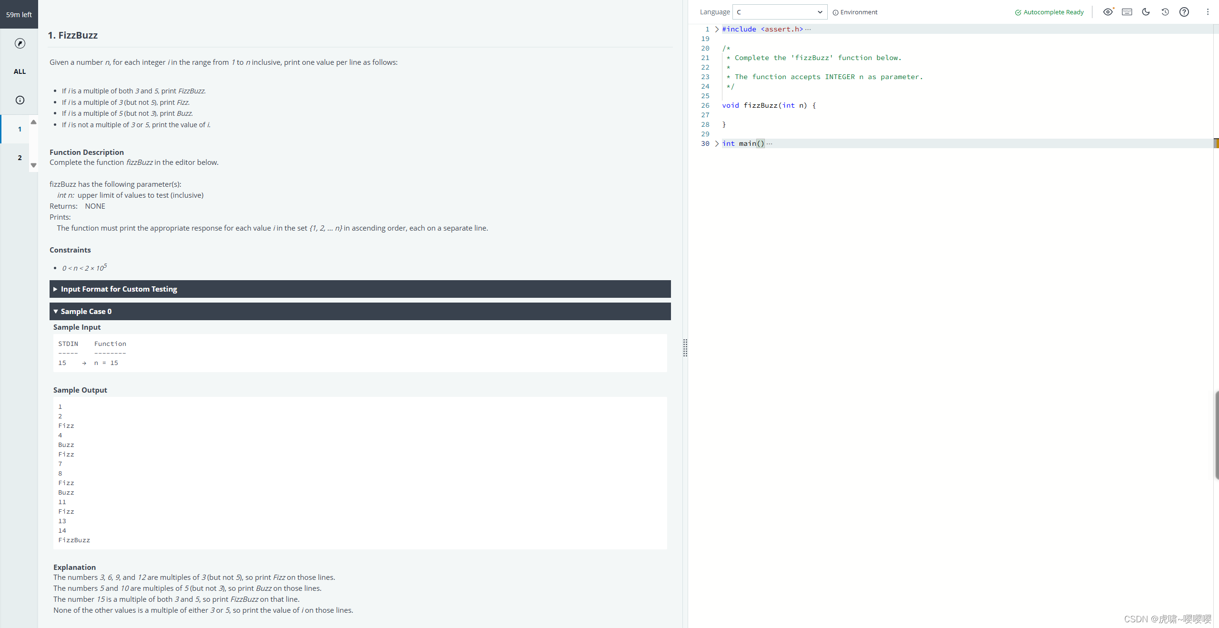Viewport: 1219px width, 628px height.
Task: Click 'FizzBuzz' last sample output line
Action: click(74, 540)
